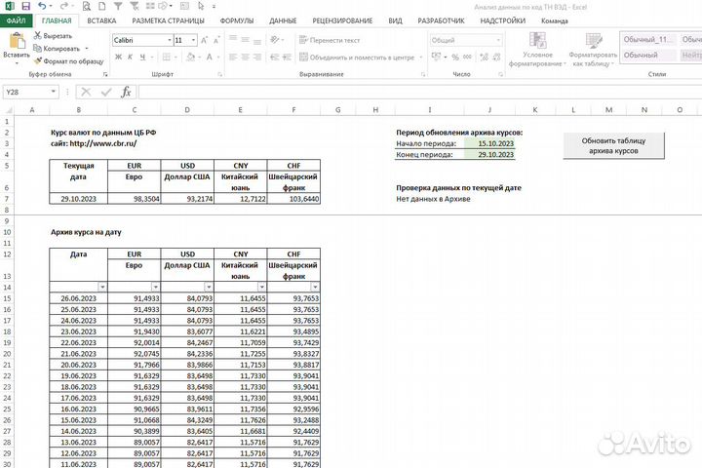Switch to РАЗМЕТКА СТРАНИЦЫ tab
The image size is (702, 468).
click(x=169, y=20)
